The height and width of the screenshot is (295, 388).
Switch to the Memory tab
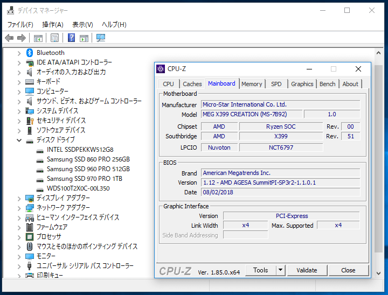(252, 84)
